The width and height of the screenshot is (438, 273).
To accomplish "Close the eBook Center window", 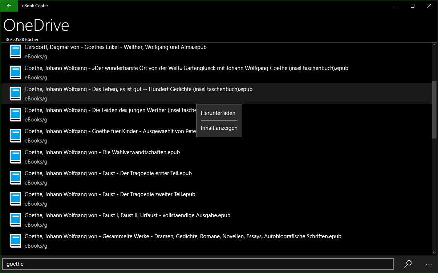I will click(x=429, y=6).
